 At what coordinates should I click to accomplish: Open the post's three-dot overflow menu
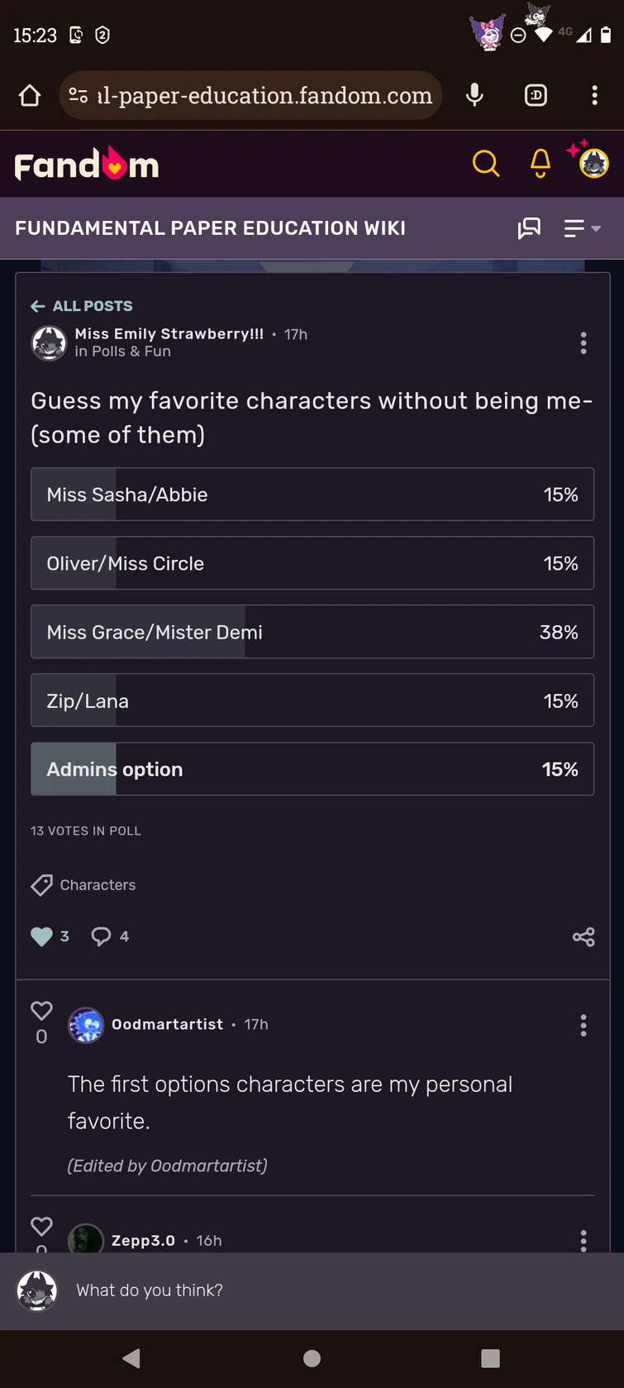click(584, 343)
